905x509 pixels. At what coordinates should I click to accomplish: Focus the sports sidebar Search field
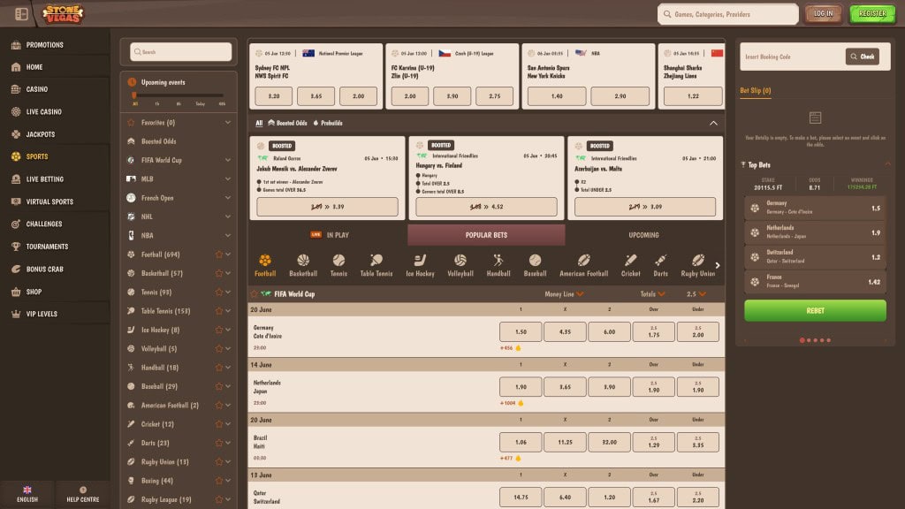[180, 52]
